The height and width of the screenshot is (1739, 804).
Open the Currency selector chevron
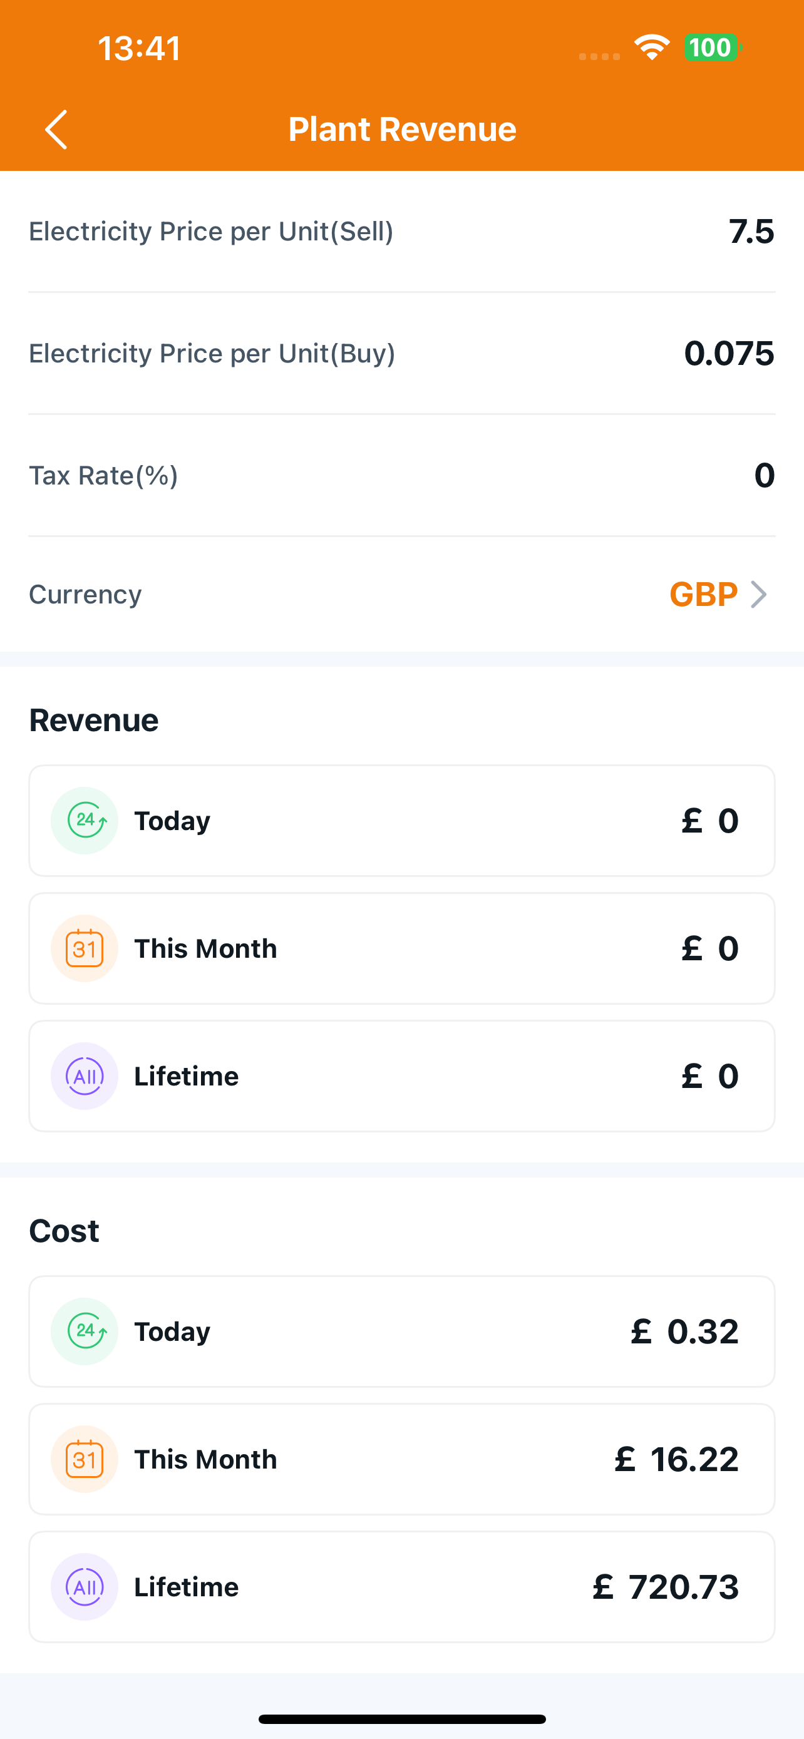coord(759,594)
